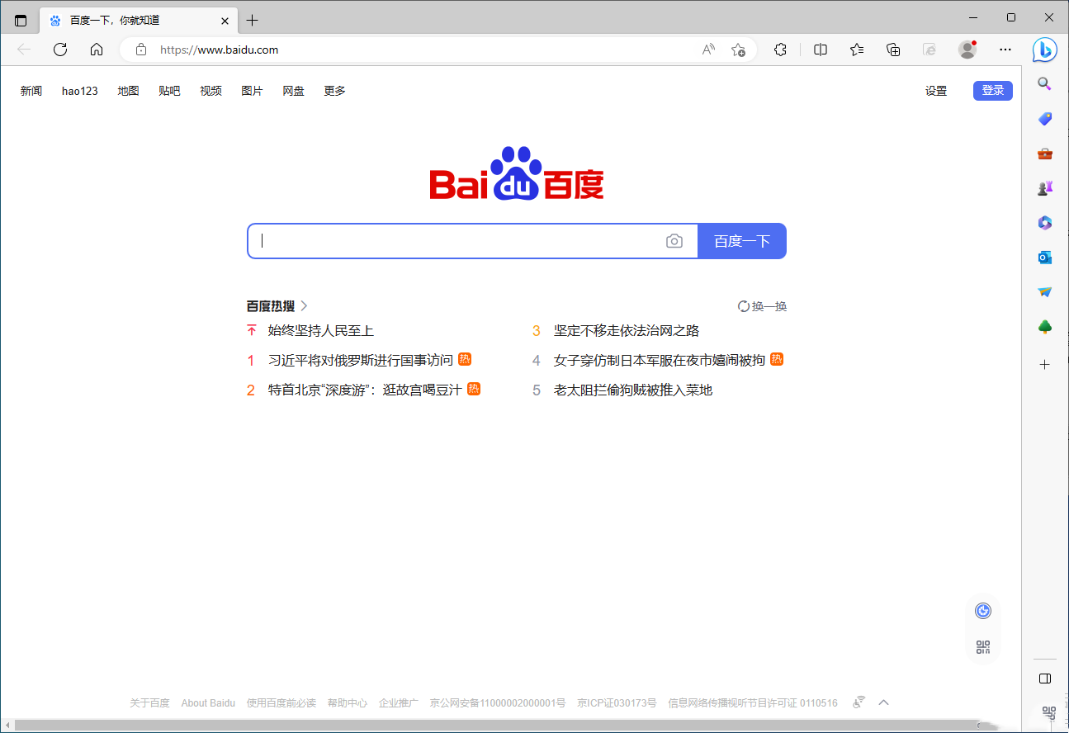This screenshot has width=1069, height=733.
Task: Refresh hot searches with 换一换
Action: 762,306
